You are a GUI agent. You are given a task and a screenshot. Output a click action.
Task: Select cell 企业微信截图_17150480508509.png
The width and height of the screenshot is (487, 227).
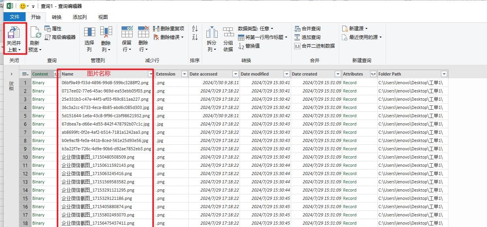tap(98, 157)
